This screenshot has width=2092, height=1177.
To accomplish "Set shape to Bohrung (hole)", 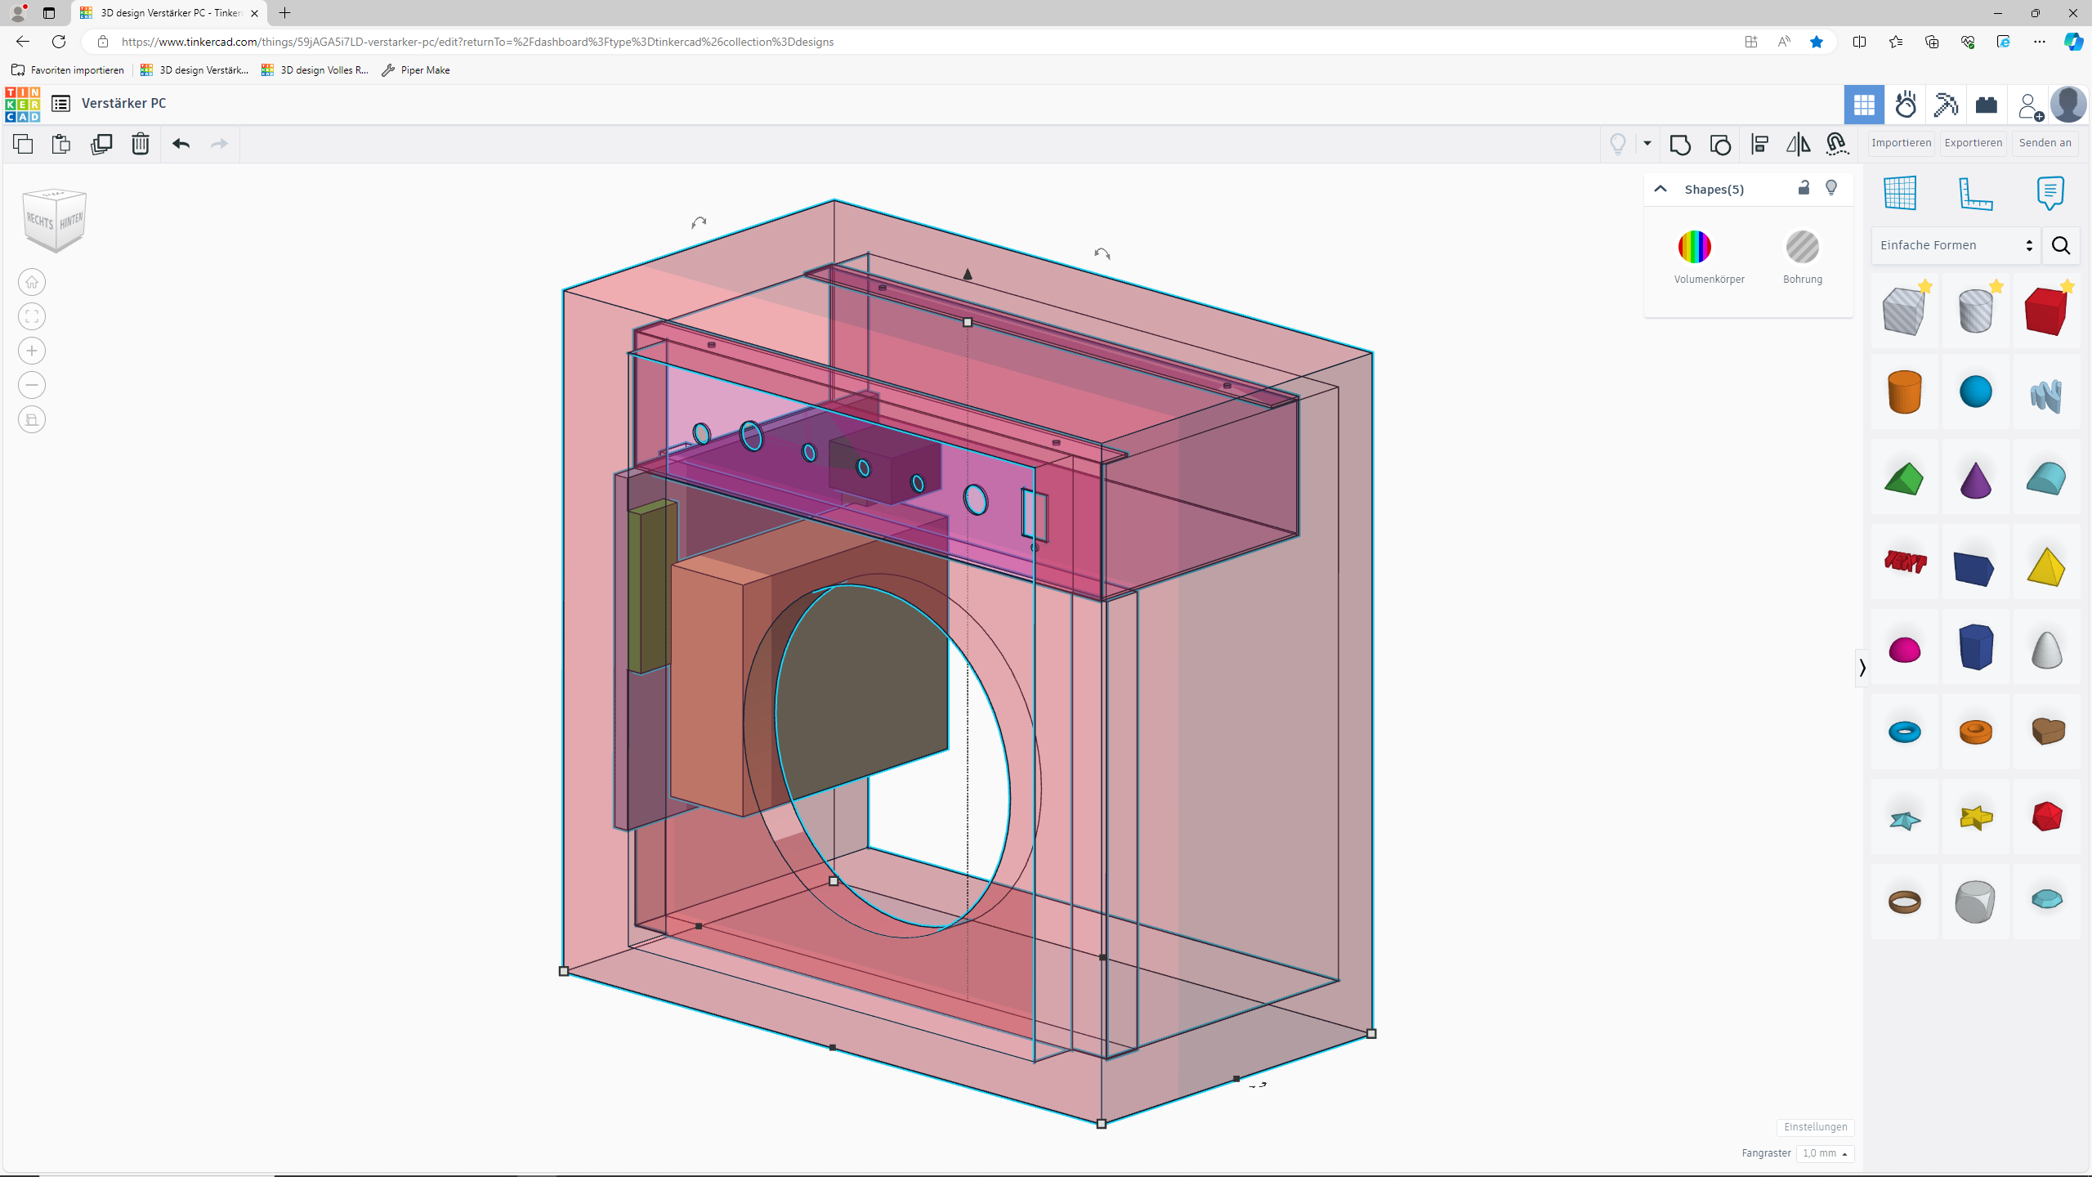I will pyautogui.click(x=1802, y=247).
